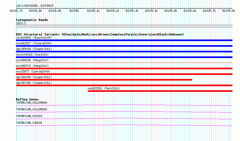Open variant dgv366n54 (Cooper2011) label
Screen dimensions: 240x141
(x=34, y=77)
